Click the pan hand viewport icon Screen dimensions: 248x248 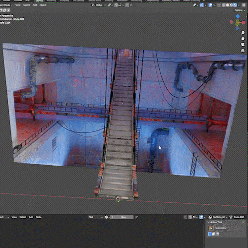(243, 39)
